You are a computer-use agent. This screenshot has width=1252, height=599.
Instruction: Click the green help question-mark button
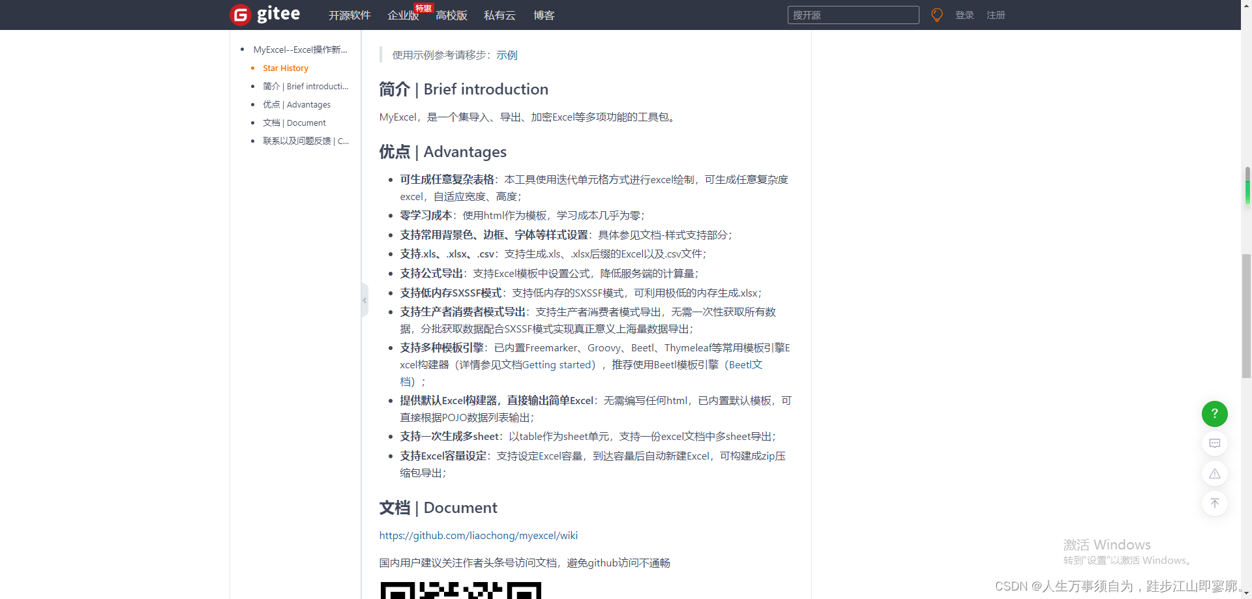click(x=1214, y=414)
